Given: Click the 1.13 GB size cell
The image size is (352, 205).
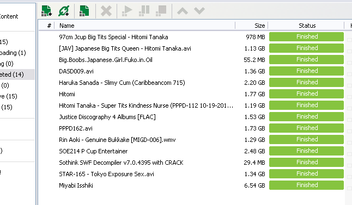Looking at the screenshot, I should tap(254, 48).
